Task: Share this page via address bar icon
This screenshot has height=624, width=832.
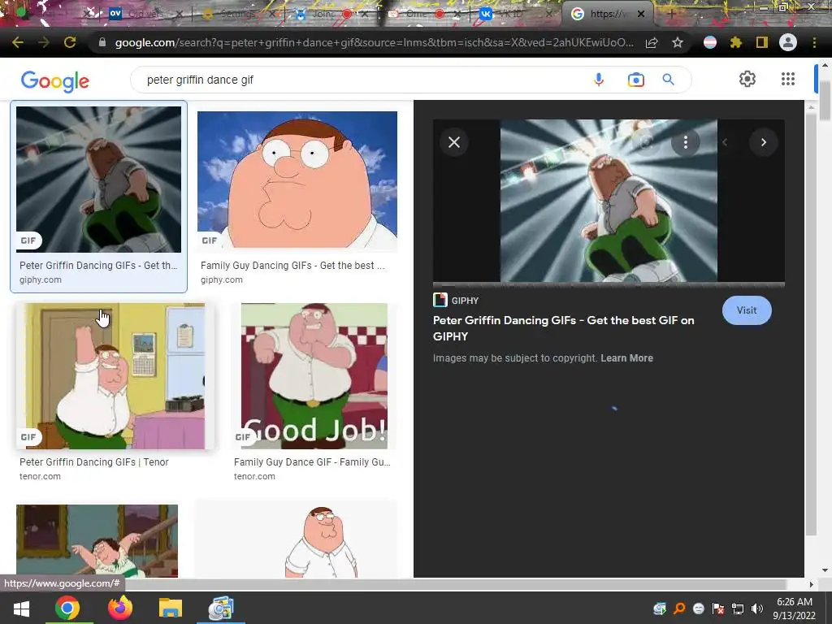Action: (652, 43)
